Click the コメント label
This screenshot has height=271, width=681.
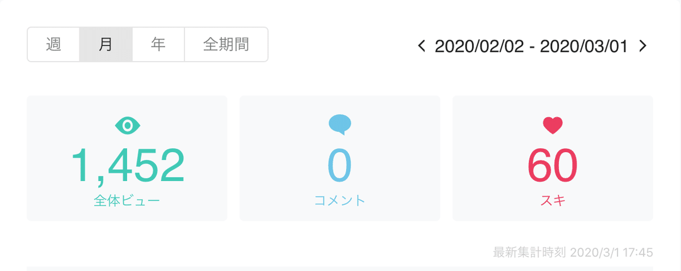340,200
